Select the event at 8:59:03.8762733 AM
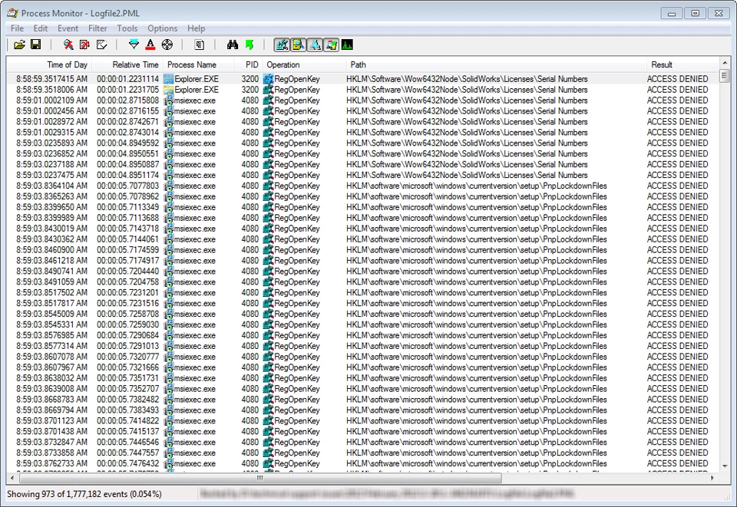This screenshot has height=507, width=737. [363, 463]
